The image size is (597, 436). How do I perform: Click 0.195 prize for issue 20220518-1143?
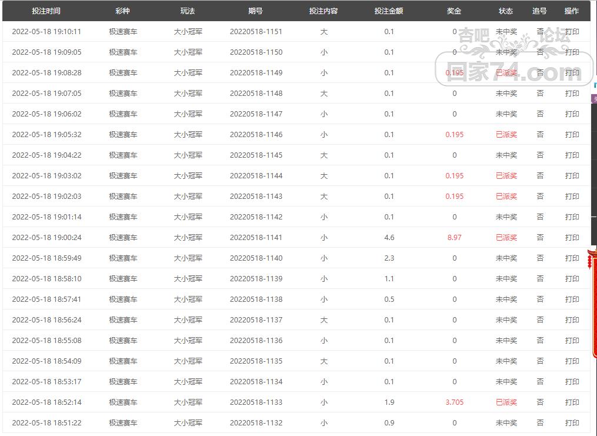click(455, 196)
